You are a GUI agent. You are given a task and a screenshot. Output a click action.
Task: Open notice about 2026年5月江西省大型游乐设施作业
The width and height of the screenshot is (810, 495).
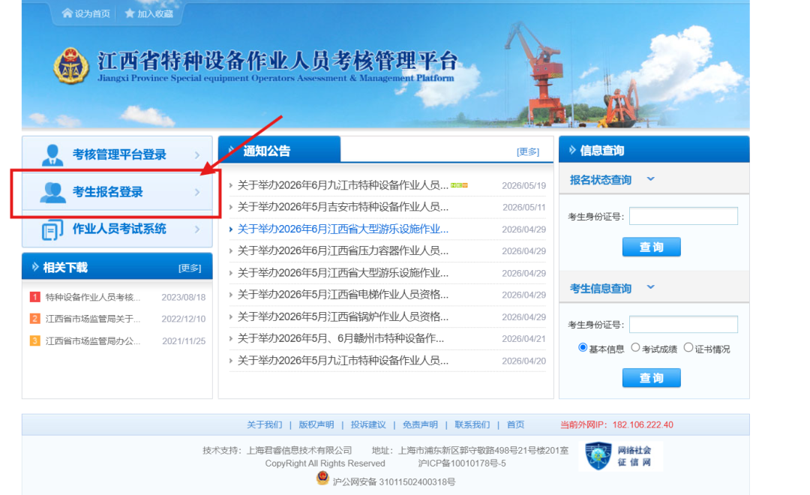tap(343, 273)
